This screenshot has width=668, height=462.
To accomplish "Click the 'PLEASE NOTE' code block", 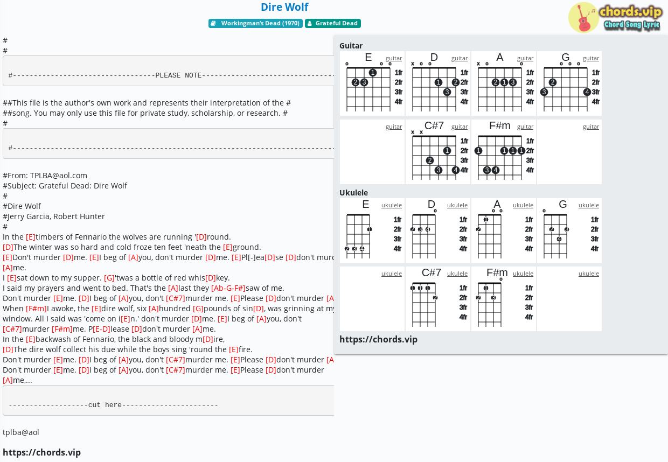I will point(169,71).
